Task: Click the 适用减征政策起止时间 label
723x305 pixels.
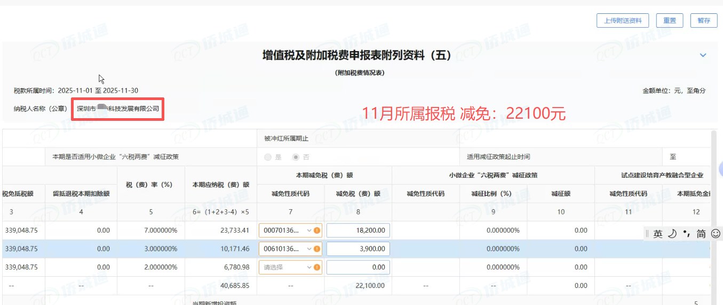Action: [x=498, y=157]
